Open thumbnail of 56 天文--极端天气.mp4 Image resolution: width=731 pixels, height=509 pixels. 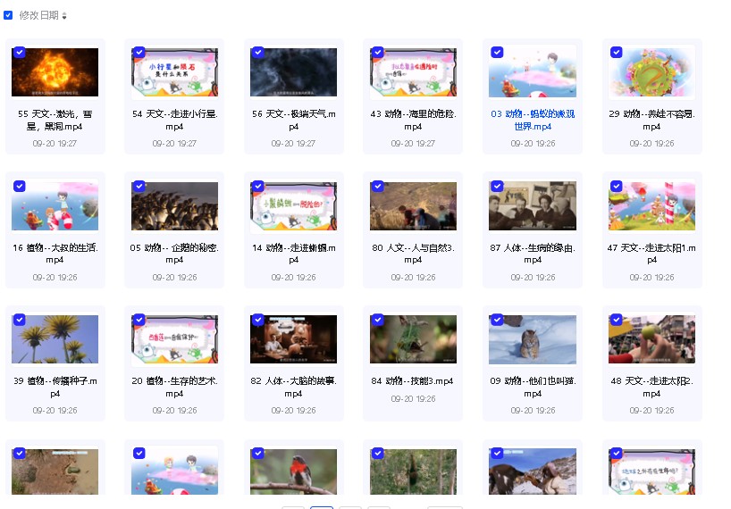pyautogui.click(x=293, y=72)
